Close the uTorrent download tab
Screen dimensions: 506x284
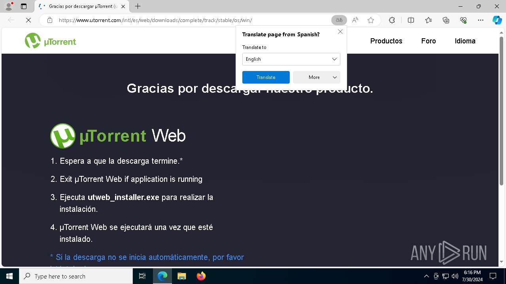124,6
